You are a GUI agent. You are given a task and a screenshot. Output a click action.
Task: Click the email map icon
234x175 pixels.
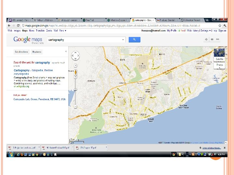pos(212,40)
